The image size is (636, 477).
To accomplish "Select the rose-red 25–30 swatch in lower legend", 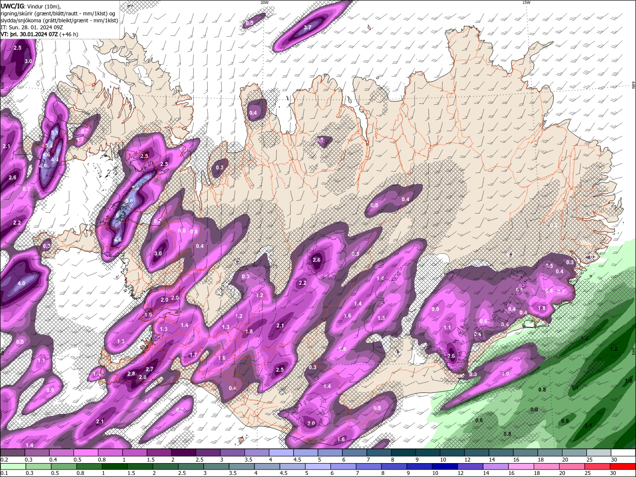I will 598,467.
